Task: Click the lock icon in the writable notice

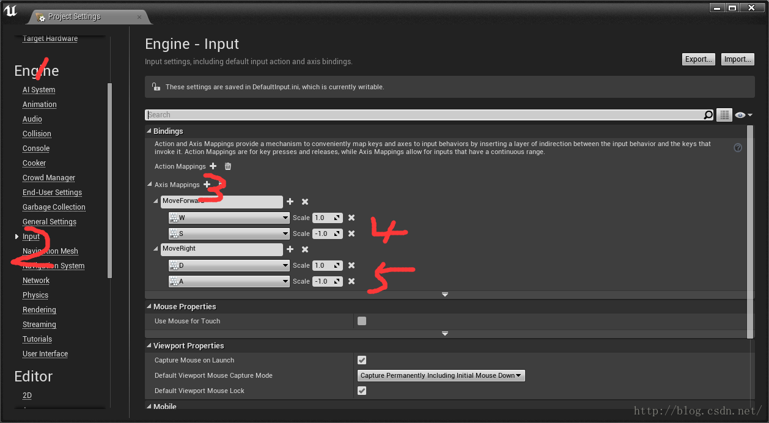Action: click(156, 87)
